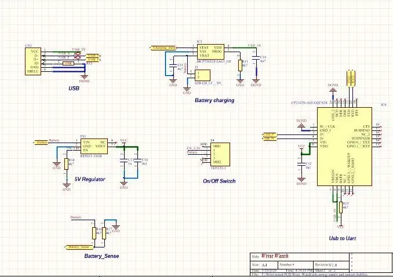Select the MCP73832T charger chip IC5
The height and width of the screenshot is (277, 393).
210,52
